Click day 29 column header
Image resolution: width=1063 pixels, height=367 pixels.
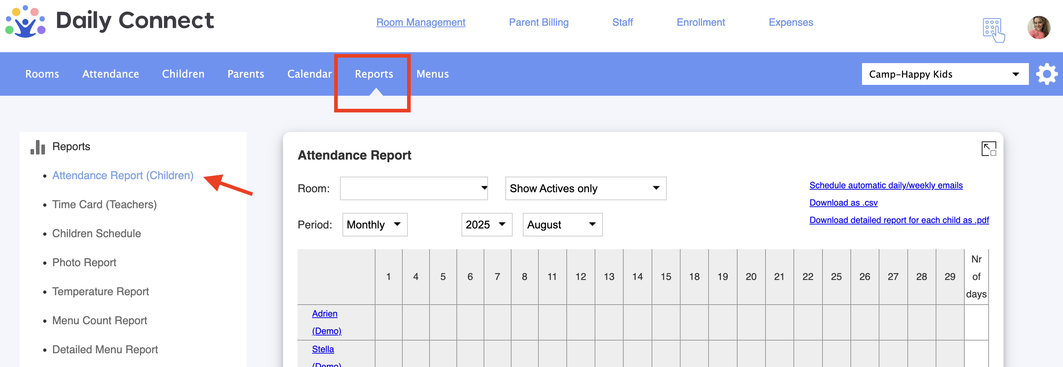point(949,277)
